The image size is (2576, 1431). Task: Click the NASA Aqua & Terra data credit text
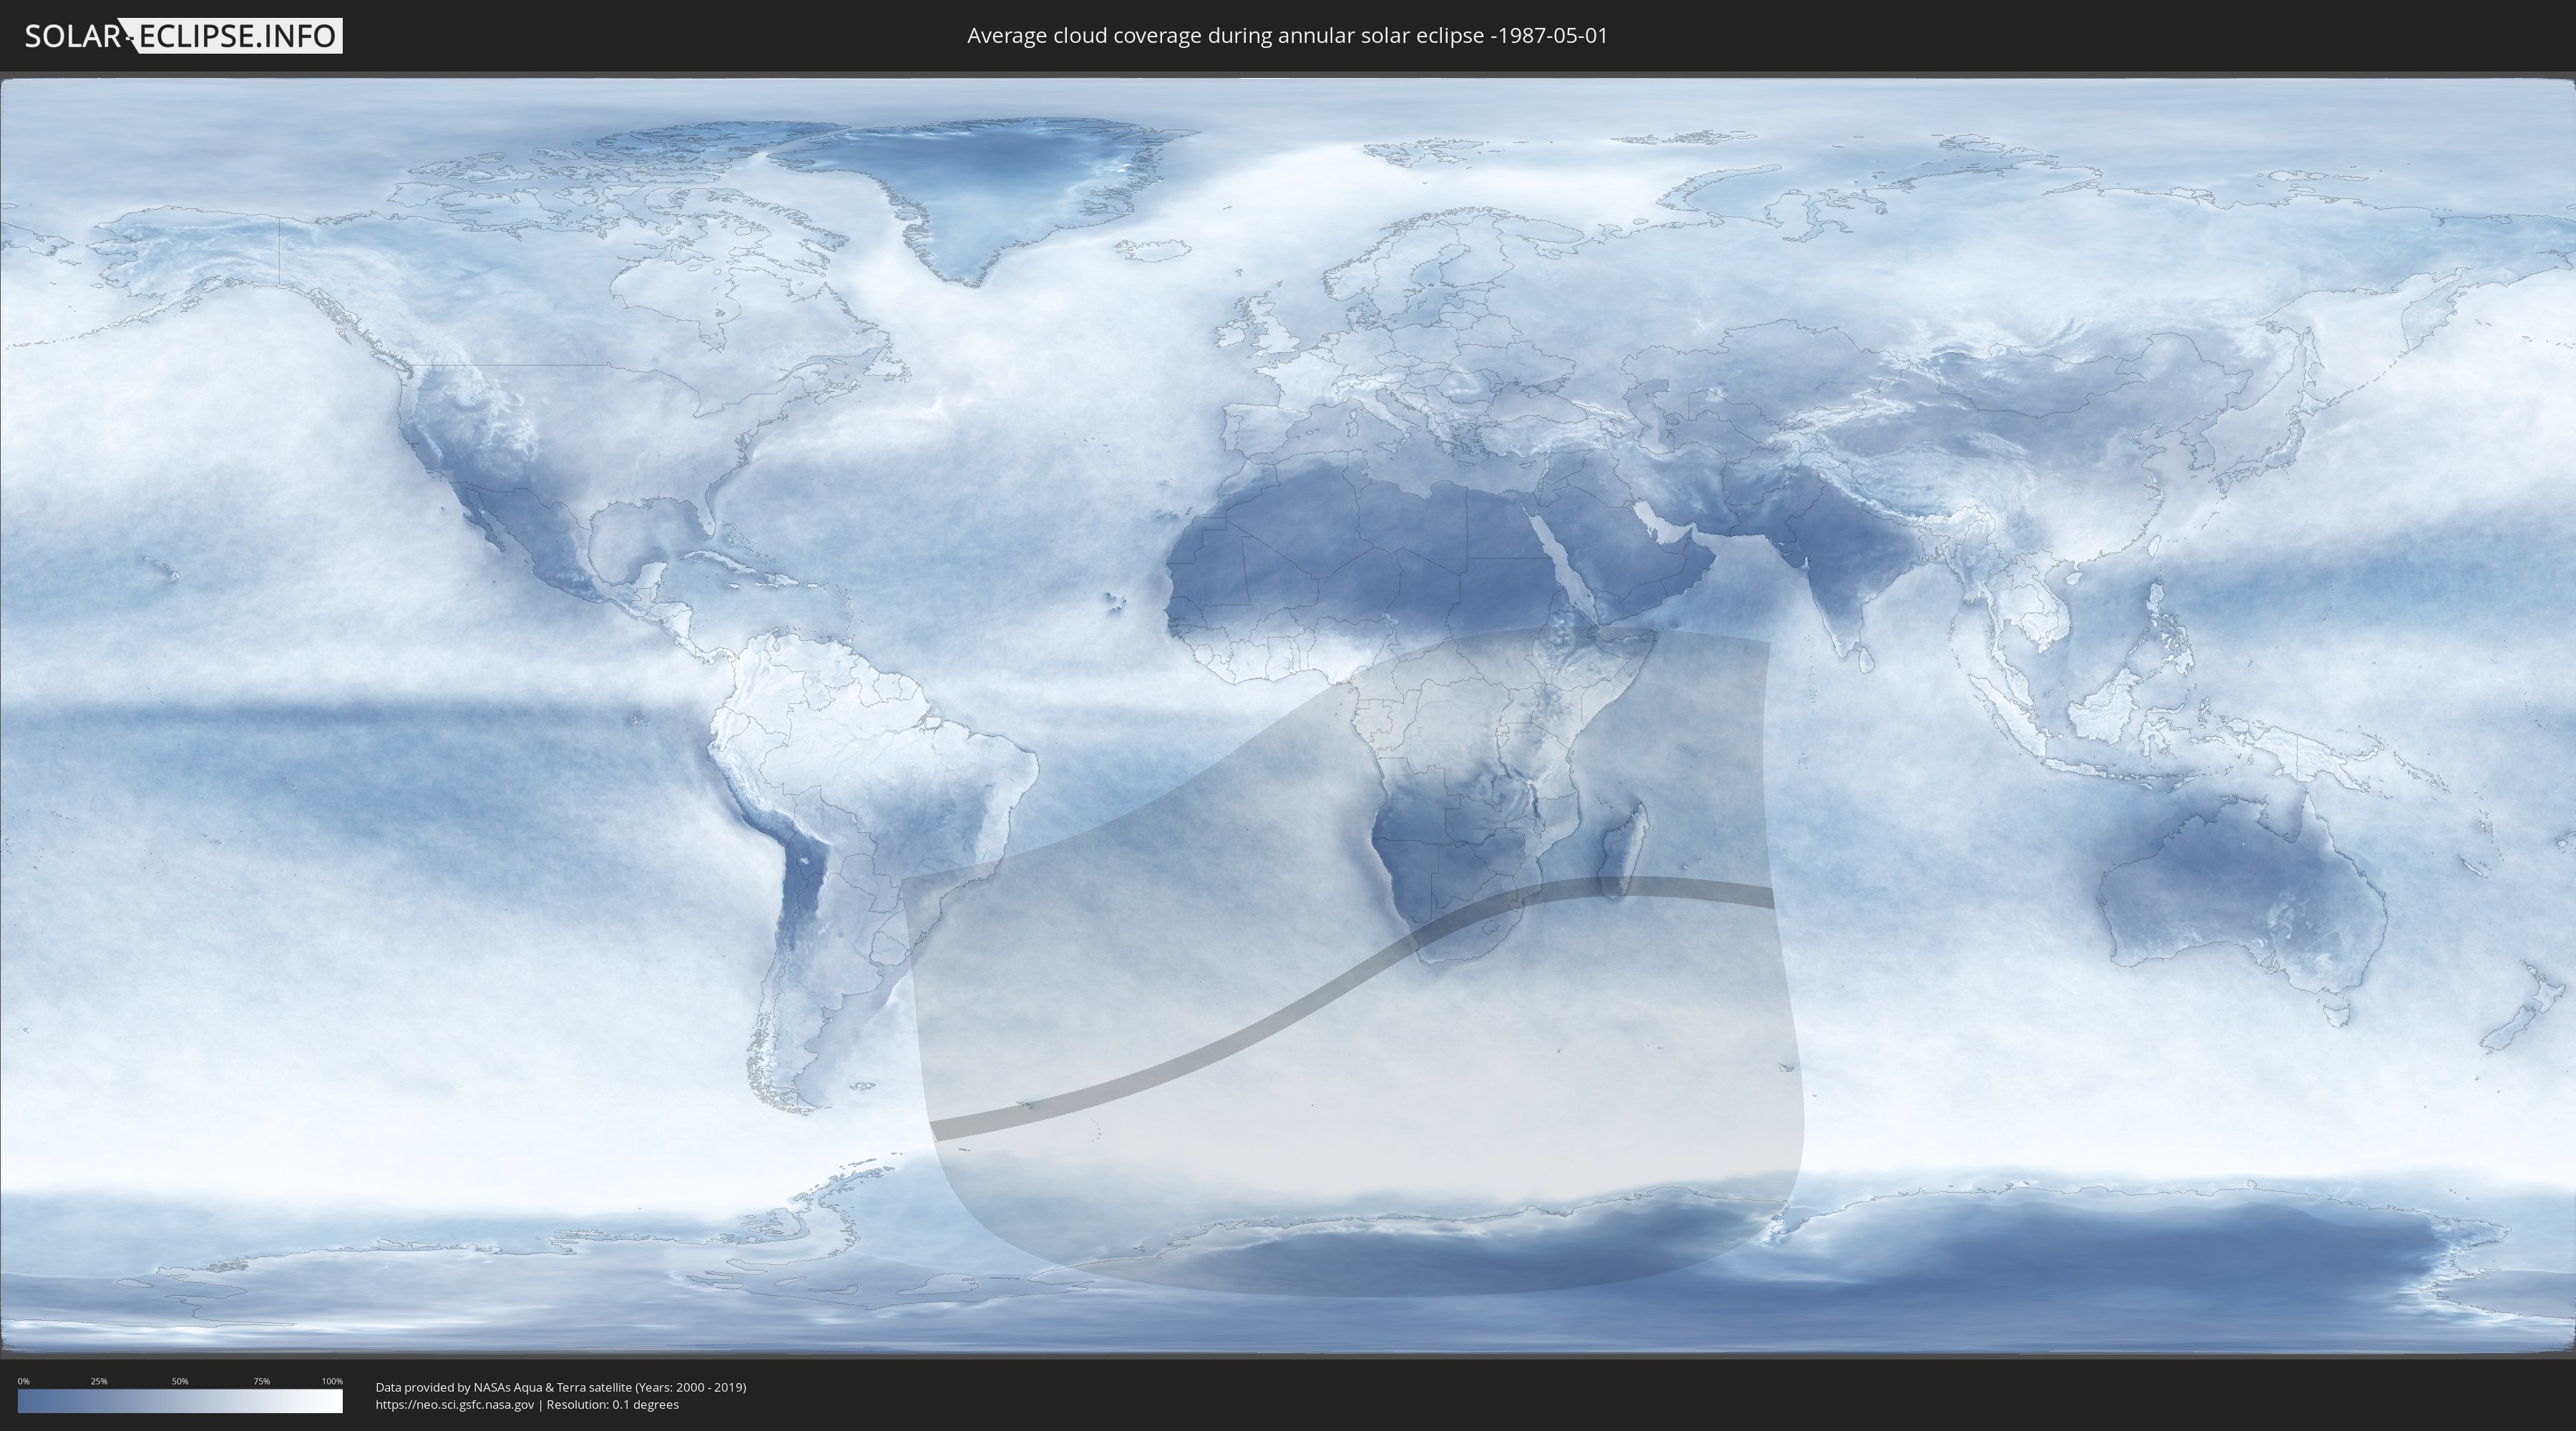(x=561, y=1387)
